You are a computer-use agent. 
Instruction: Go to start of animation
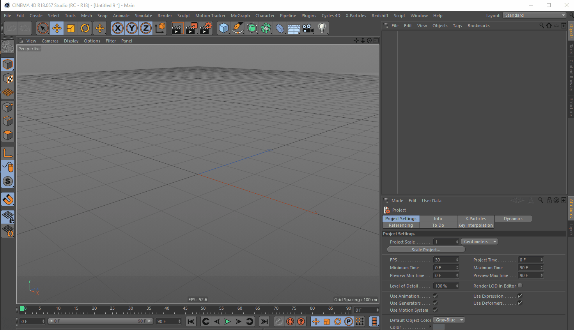coord(191,321)
